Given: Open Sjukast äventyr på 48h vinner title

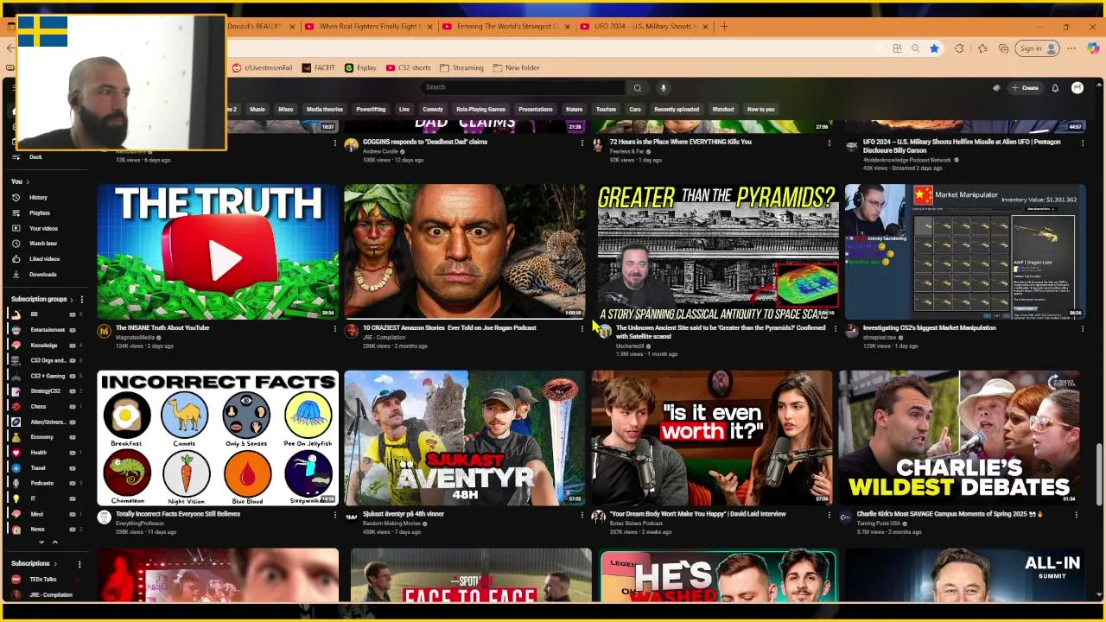Looking at the screenshot, I should [404, 514].
